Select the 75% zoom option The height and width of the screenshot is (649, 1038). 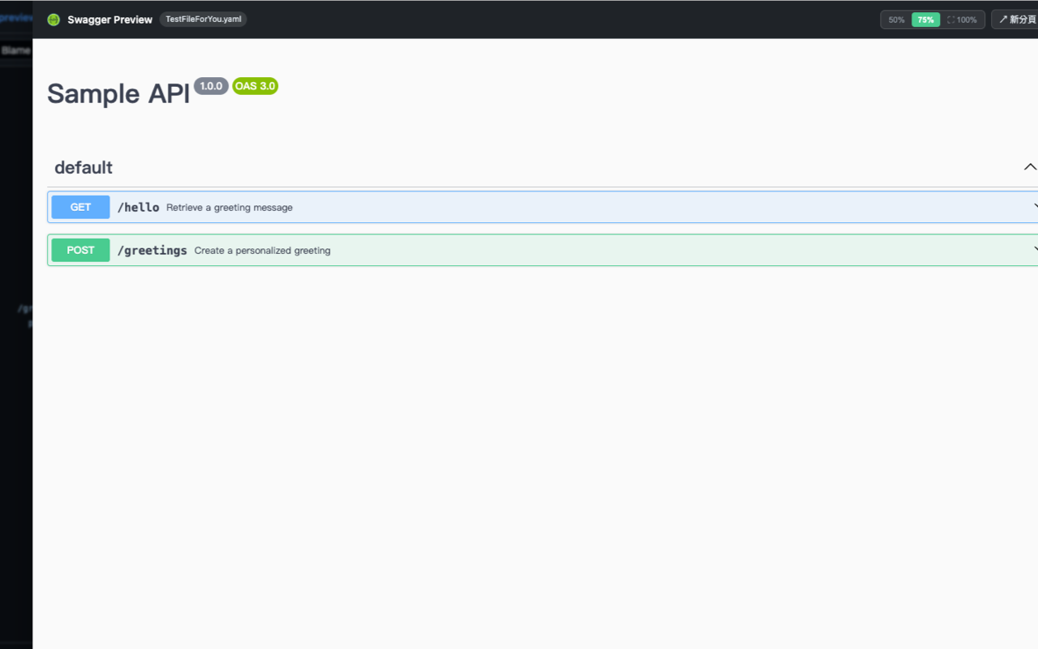point(925,19)
